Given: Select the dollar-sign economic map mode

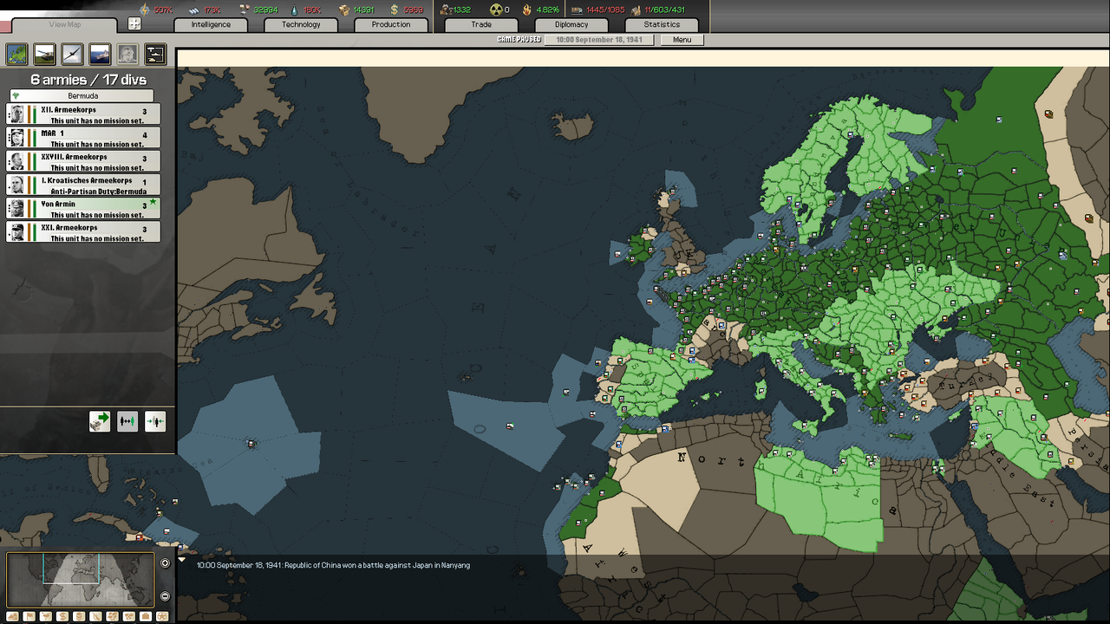Looking at the screenshot, I should [x=62, y=616].
